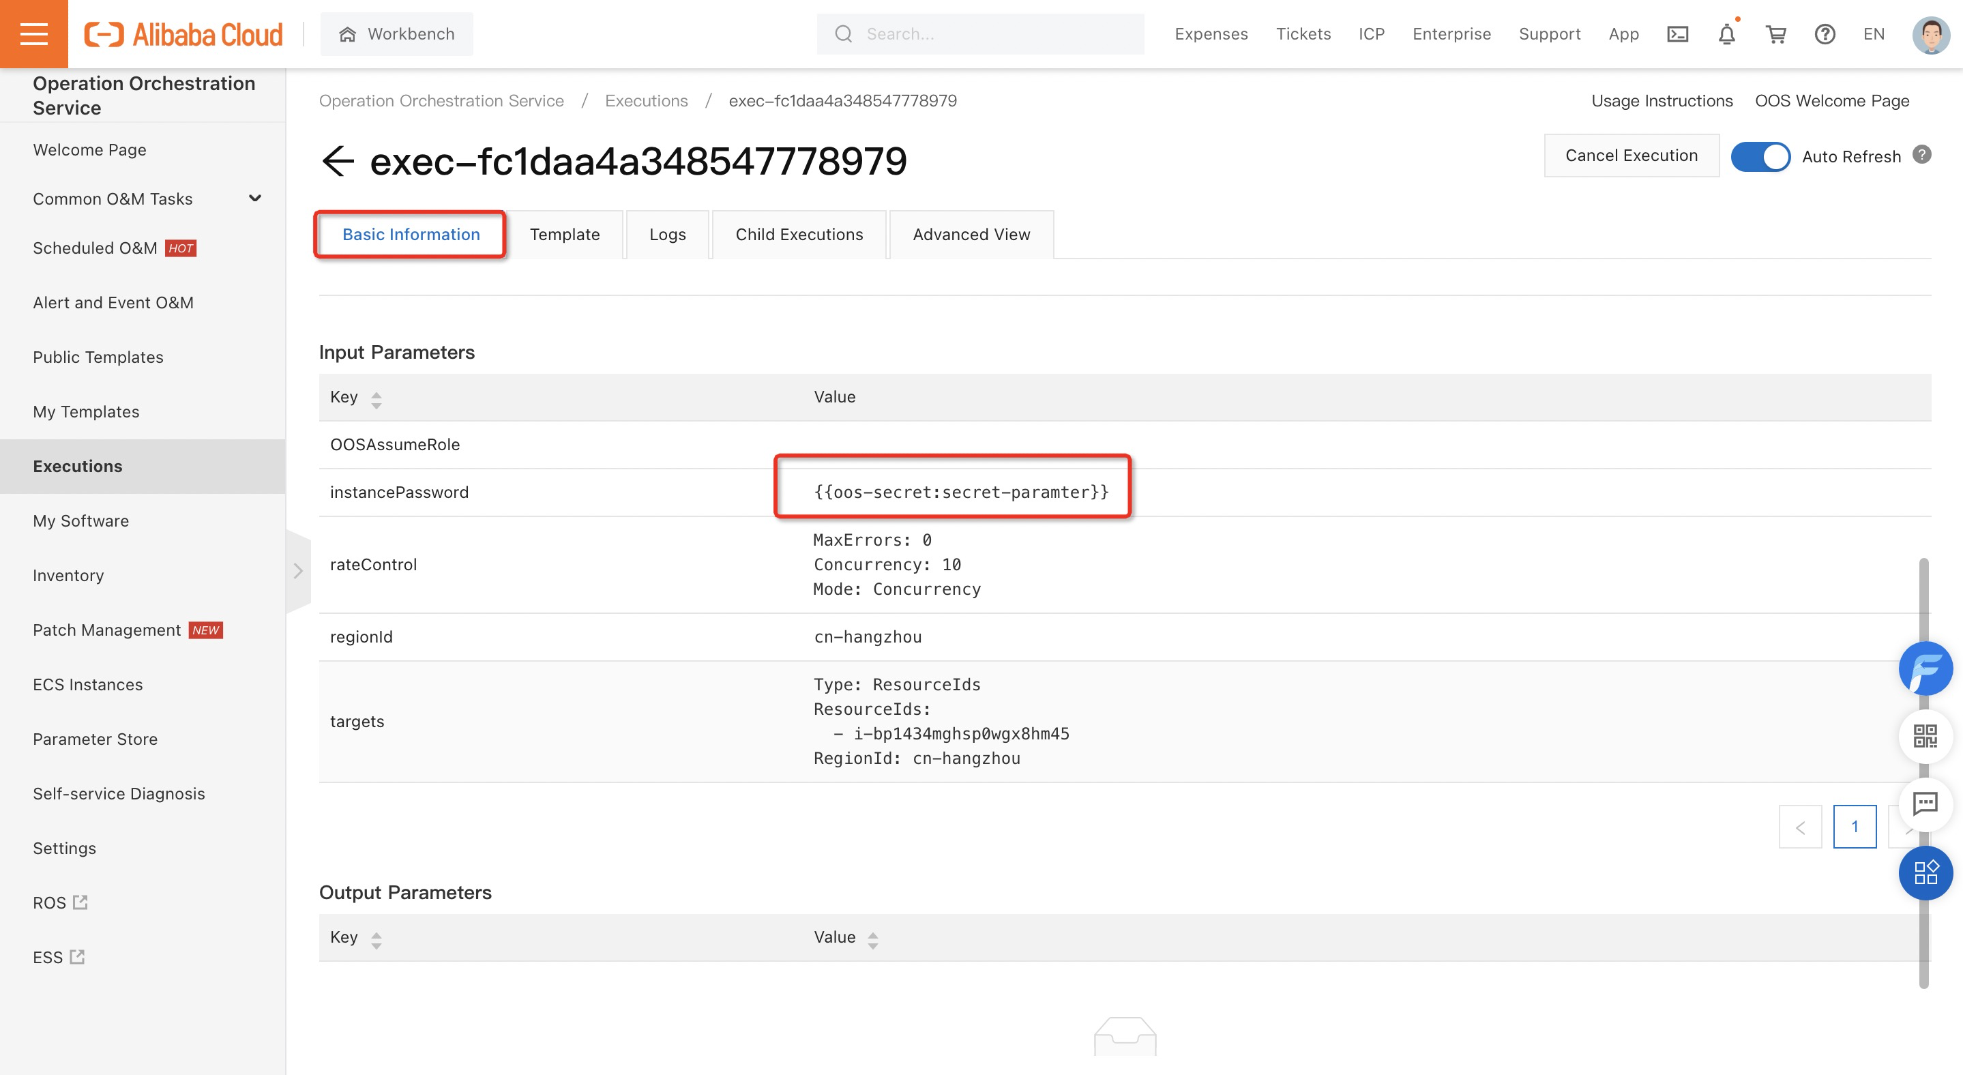
Task: Collapse the sidebar with the side handle
Action: click(298, 571)
